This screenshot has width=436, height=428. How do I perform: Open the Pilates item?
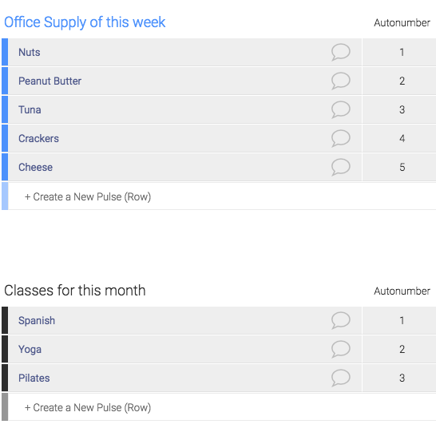pyautogui.click(x=34, y=378)
